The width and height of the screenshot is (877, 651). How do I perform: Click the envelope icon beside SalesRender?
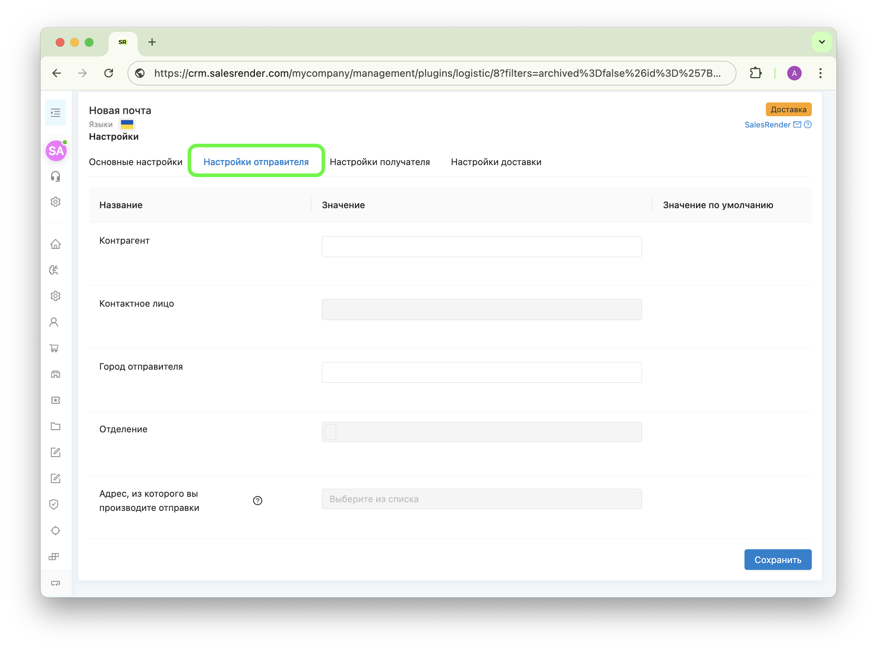(x=797, y=125)
